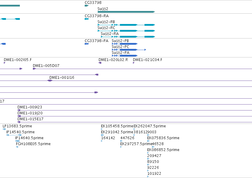Select the DME1-009I23 clone label
This screenshot has width=252, height=178.
[30, 107]
